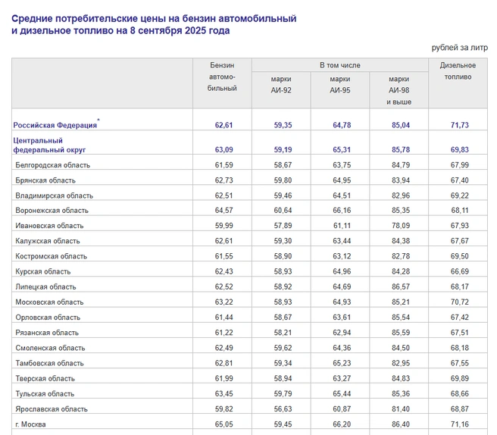Click Russia's diesel price 71,73 cell
This screenshot has height=435, width=497.
(460, 125)
